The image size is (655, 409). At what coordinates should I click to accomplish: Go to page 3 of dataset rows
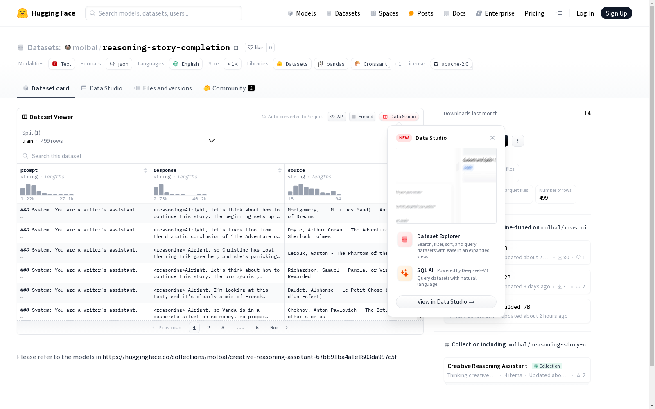coord(223,328)
